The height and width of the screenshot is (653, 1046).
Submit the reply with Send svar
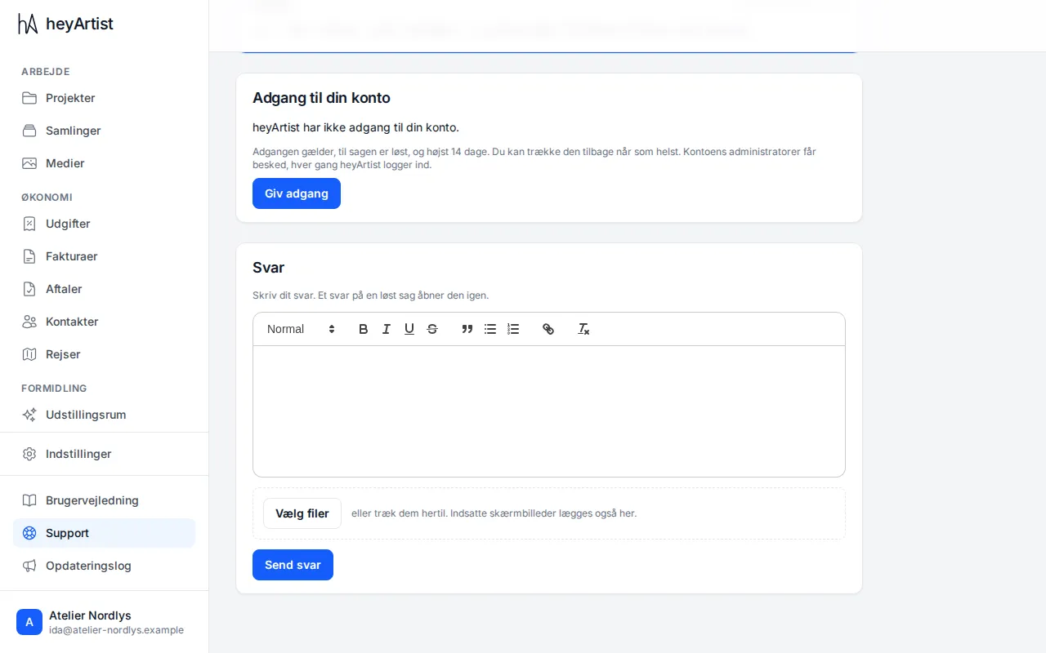(x=293, y=565)
